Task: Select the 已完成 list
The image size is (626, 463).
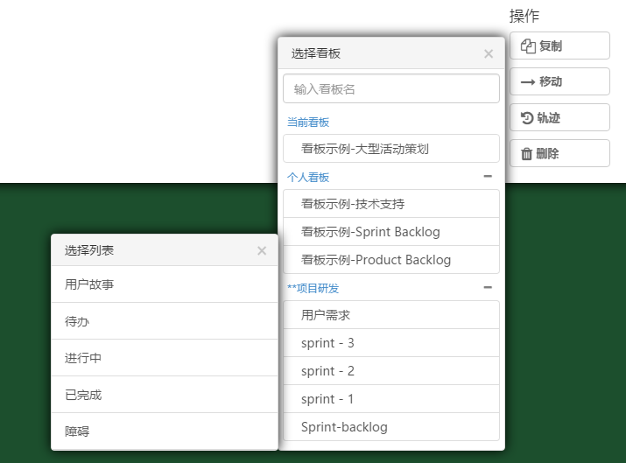Action: tap(164, 395)
